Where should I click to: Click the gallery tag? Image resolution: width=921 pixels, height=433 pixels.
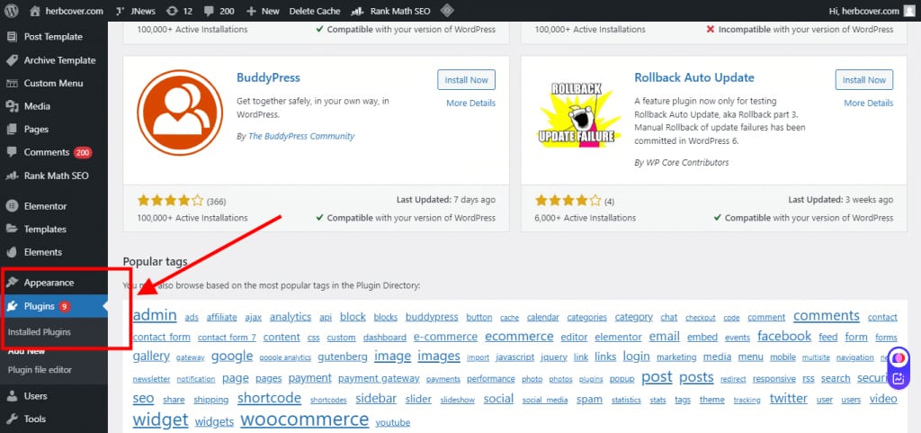point(151,356)
